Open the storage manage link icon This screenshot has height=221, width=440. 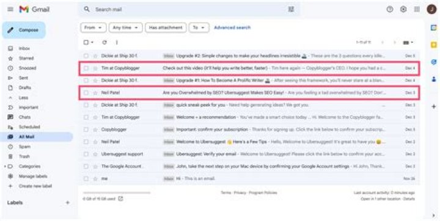coord(120,198)
